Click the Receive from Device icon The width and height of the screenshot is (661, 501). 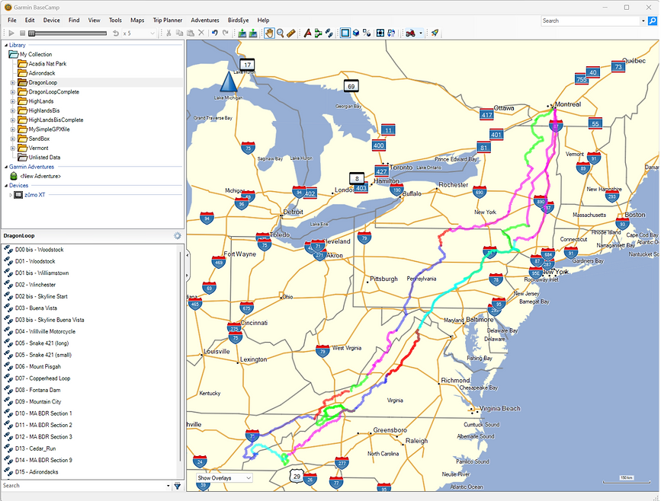(253, 33)
